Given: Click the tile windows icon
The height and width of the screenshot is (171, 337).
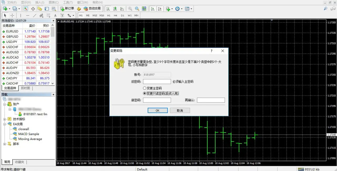Looking at the screenshot, I should 144,9.
